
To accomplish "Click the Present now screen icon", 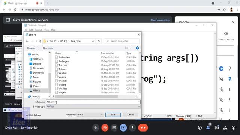I will 123,127.
